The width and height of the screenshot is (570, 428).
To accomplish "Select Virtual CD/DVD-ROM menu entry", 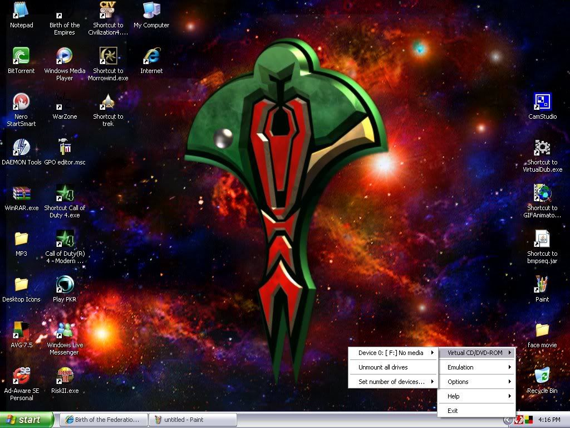I will tap(476, 353).
